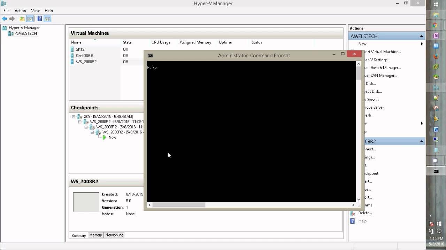The image size is (446, 250).
Task: Select Hyper-V Manager root node in tree
Action: click(x=24, y=27)
